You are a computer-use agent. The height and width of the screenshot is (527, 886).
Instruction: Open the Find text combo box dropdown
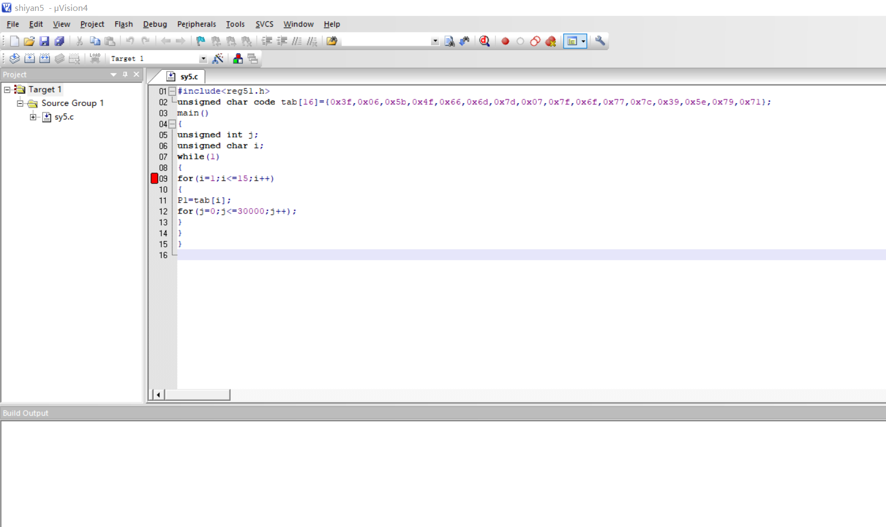pyautogui.click(x=435, y=41)
